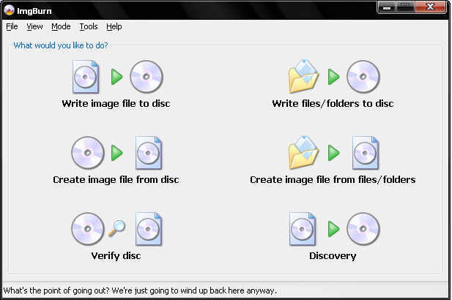Click 'Write files/folders to disc' label
This screenshot has width=452, height=300.
click(x=333, y=104)
